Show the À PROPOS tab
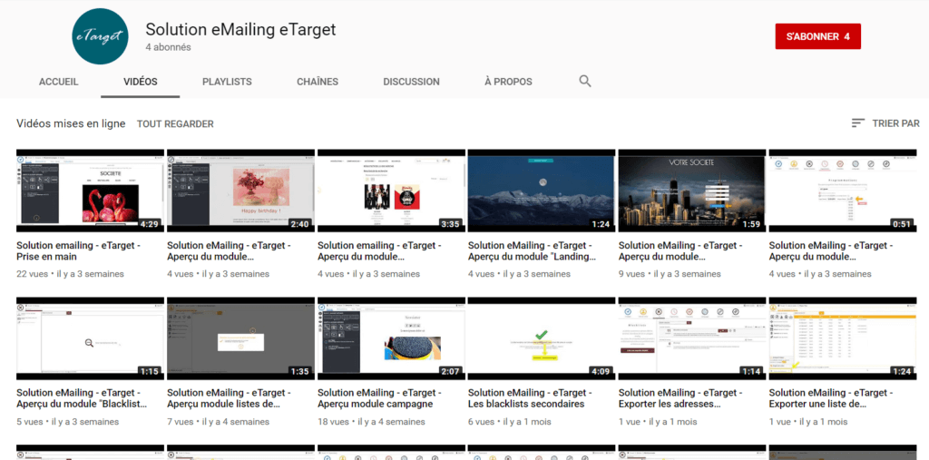The image size is (929, 460). point(508,82)
